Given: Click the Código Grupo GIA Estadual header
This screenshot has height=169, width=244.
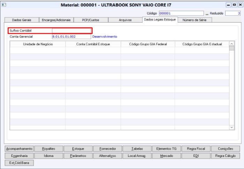Looking at the screenshot, I should pos(202,44).
